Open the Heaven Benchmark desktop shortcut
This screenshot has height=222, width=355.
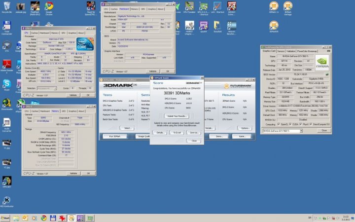232,28
